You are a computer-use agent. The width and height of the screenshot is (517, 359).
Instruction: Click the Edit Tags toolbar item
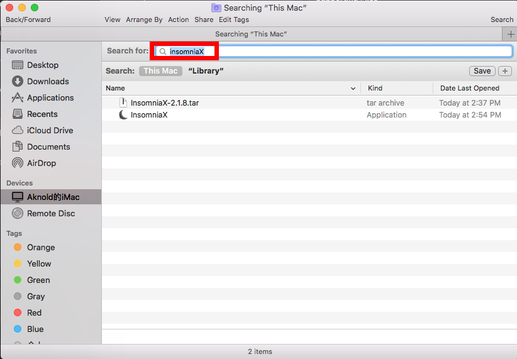pyautogui.click(x=234, y=19)
